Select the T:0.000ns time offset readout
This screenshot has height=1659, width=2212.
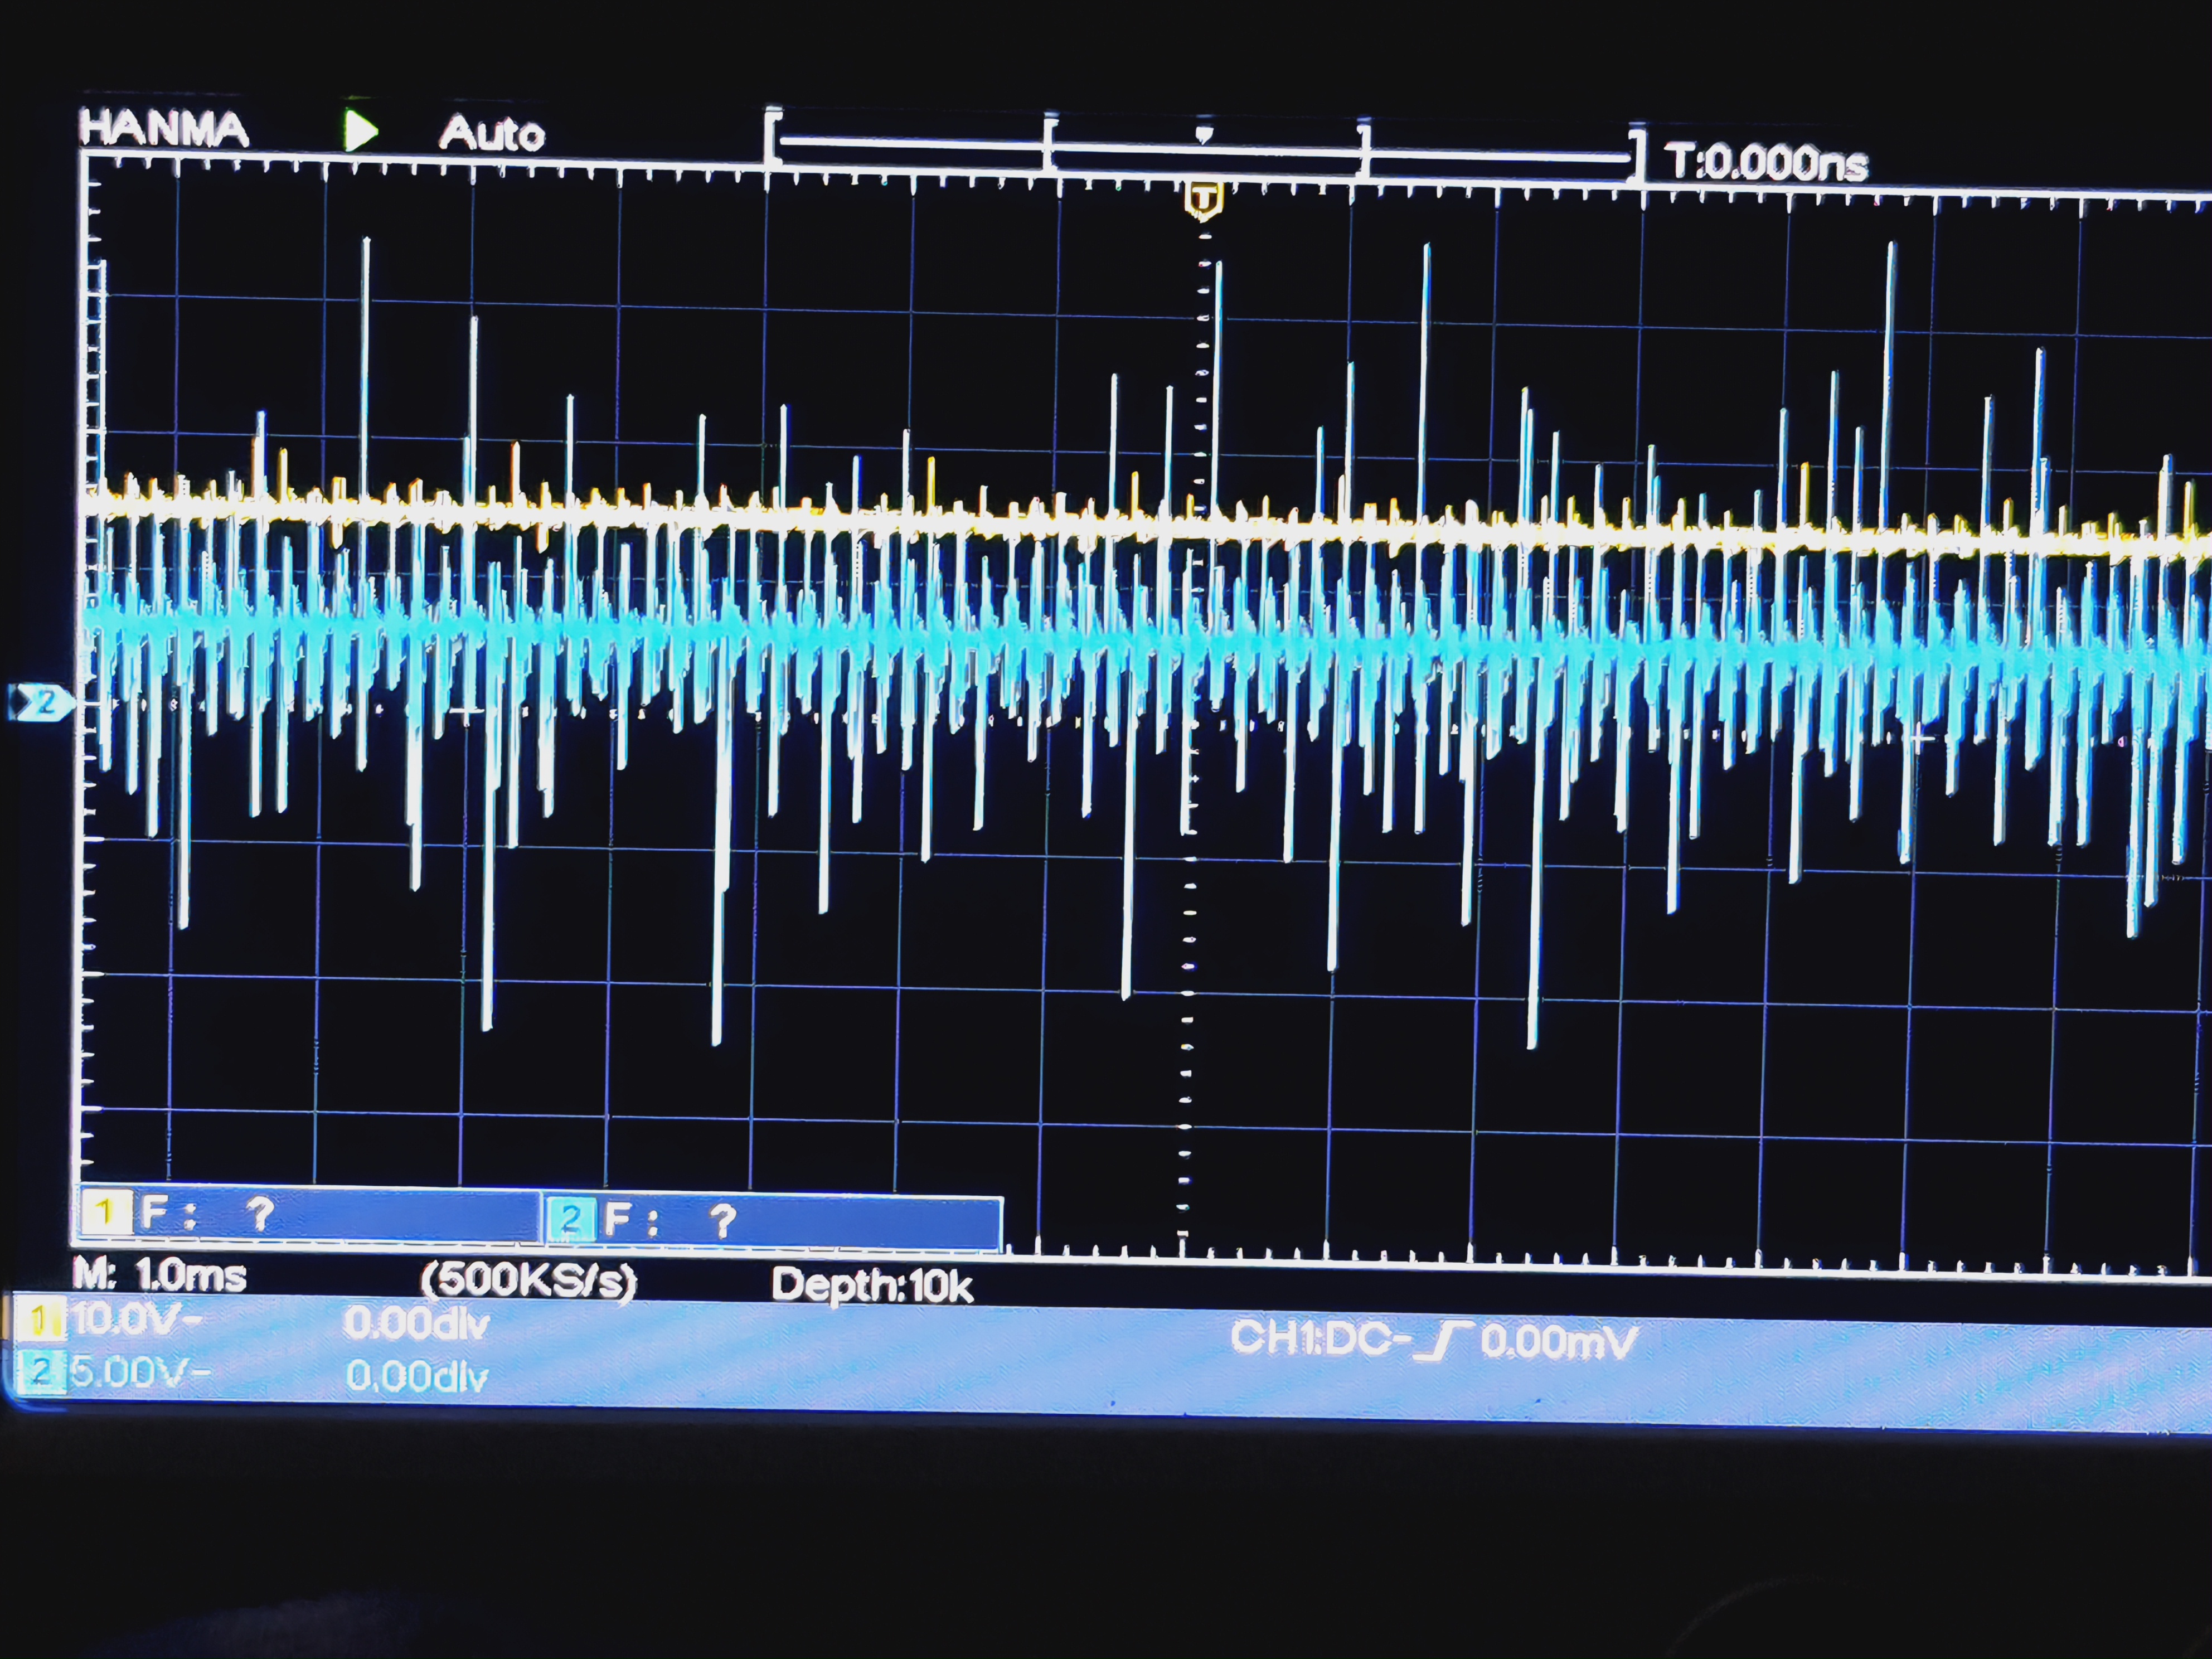(1765, 162)
